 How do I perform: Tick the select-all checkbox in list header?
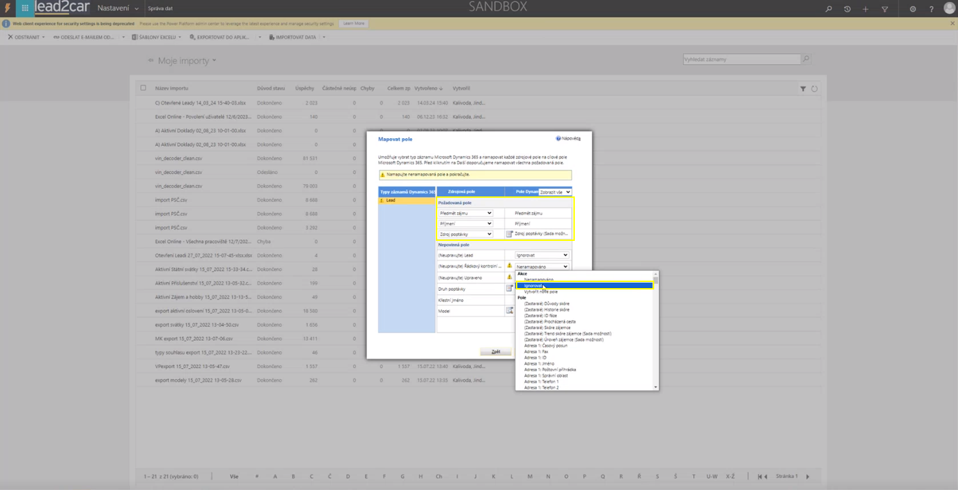[143, 88]
